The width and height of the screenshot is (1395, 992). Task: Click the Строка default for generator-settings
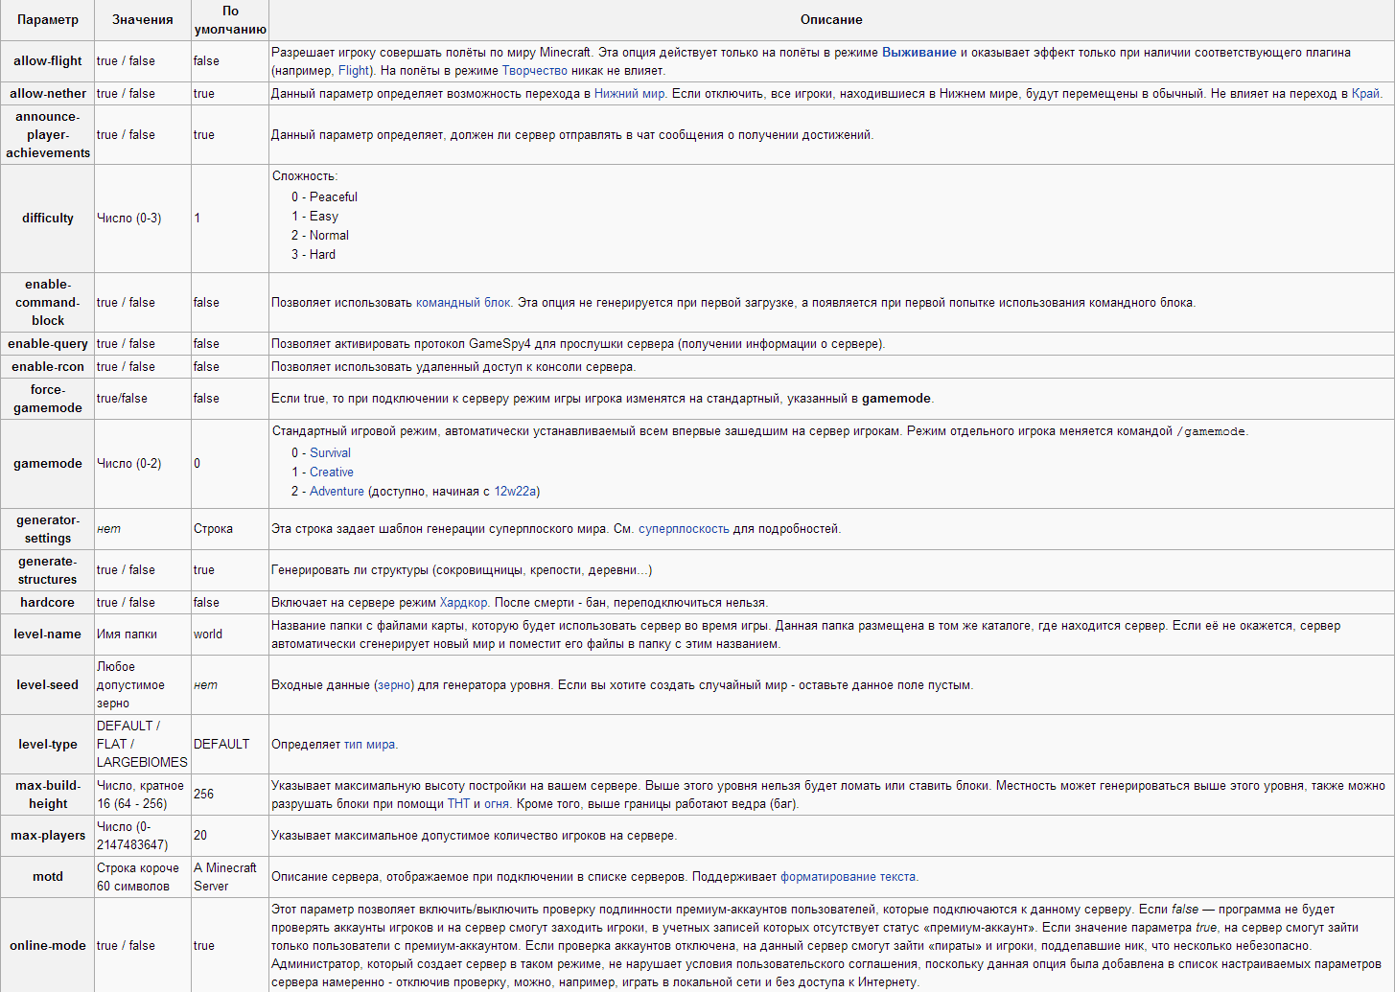click(x=213, y=529)
